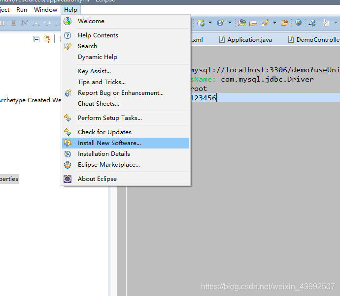Select Help Contents menu entry
This screenshot has width=340, height=296.
click(126, 35)
